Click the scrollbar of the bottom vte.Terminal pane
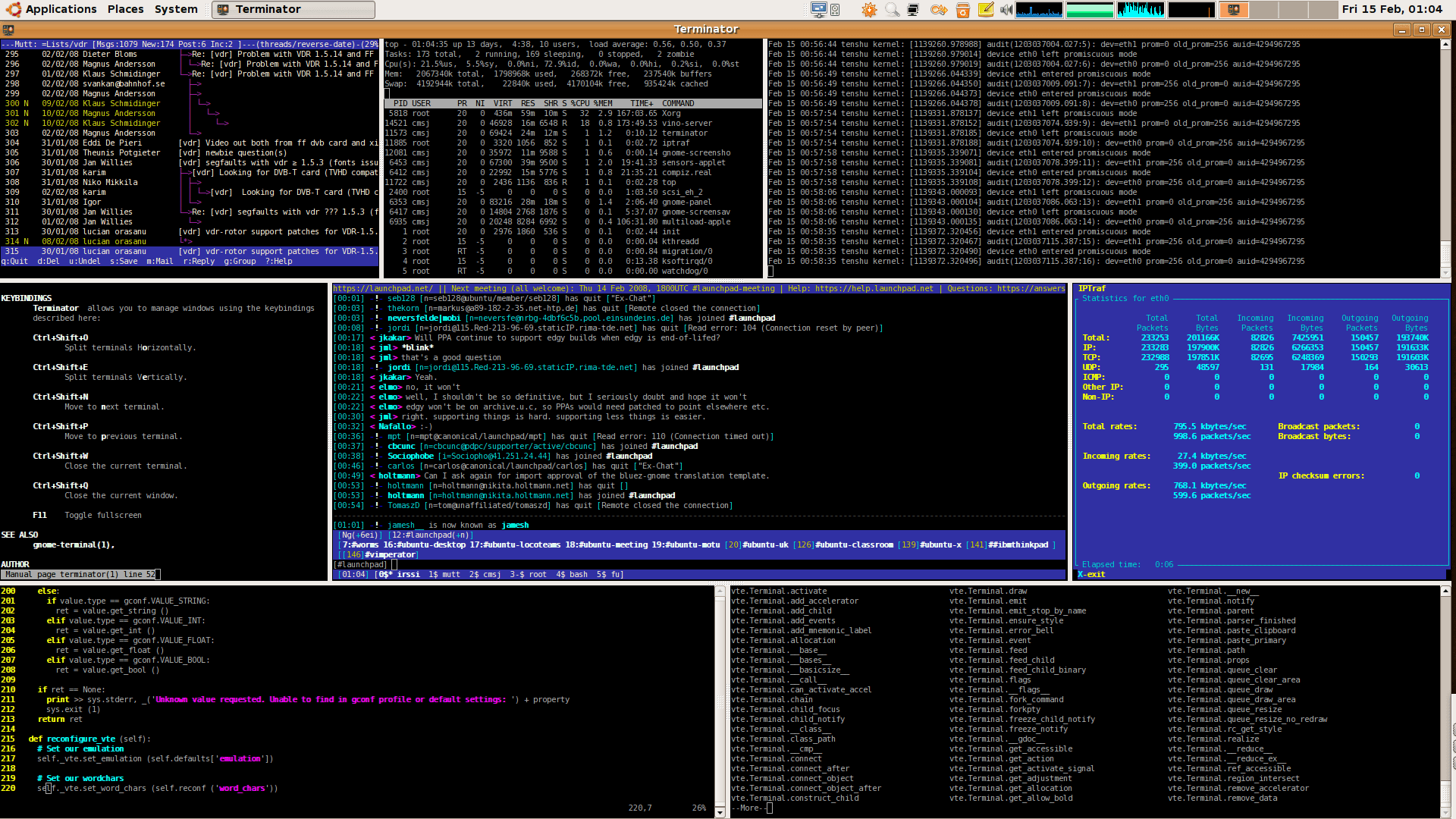 coord(1445,698)
